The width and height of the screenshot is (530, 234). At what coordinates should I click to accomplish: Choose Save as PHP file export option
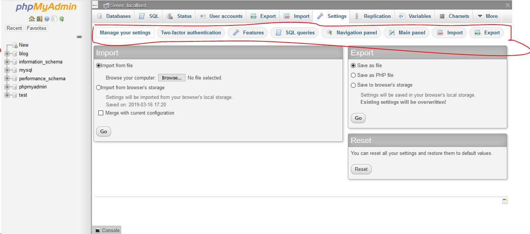pos(353,75)
